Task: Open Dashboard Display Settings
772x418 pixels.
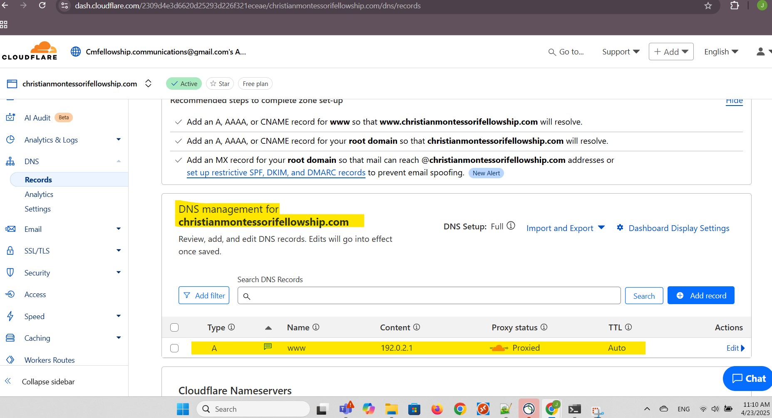Action: pyautogui.click(x=679, y=228)
